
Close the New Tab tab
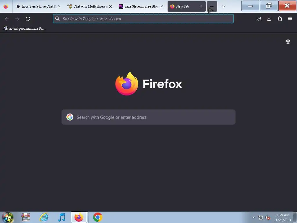click(x=201, y=6)
